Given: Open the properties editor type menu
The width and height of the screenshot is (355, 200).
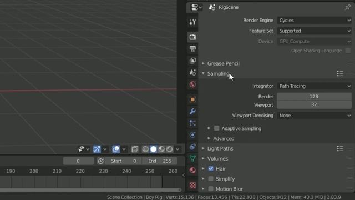Looking at the screenshot, I should [x=196, y=7].
